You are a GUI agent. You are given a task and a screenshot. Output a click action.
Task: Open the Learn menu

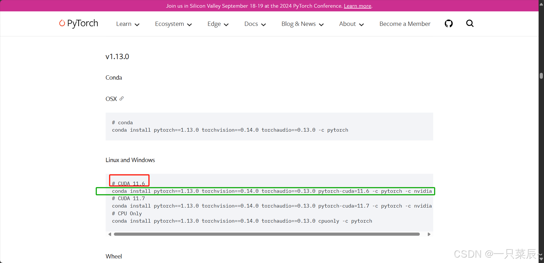128,24
